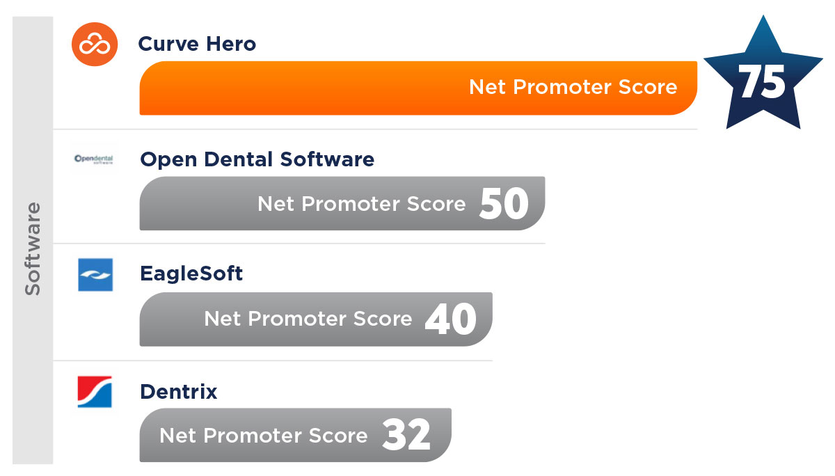The image size is (835, 476).
Task: Click the orange Net Promoter Score bar
Action: point(418,88)
